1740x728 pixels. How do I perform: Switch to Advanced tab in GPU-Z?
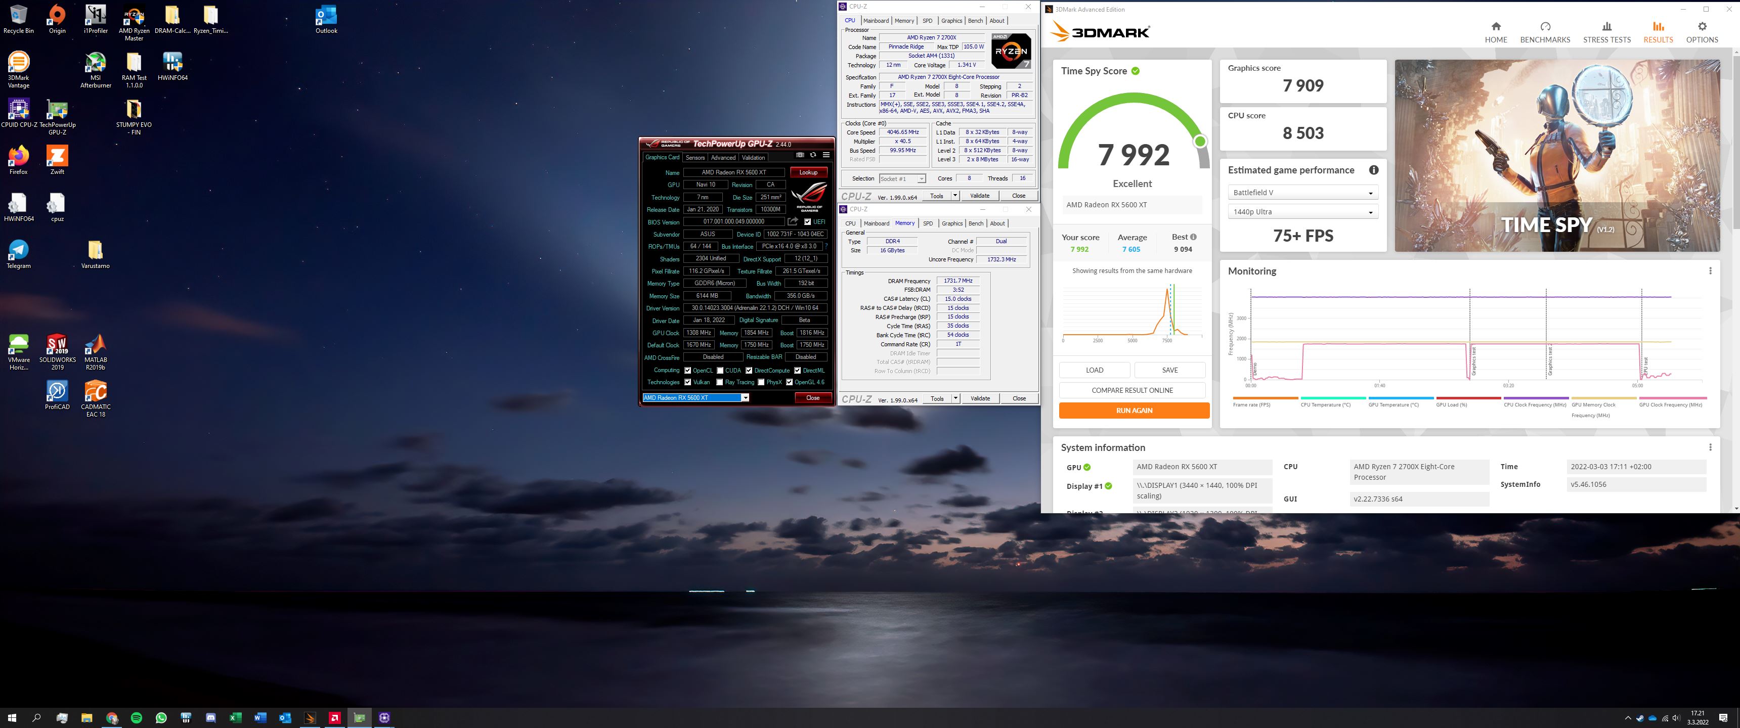pos(723,157)
